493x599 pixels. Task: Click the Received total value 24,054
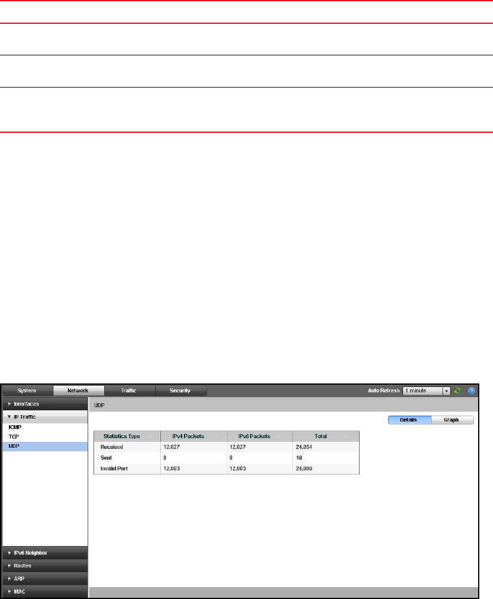[304, 447]
